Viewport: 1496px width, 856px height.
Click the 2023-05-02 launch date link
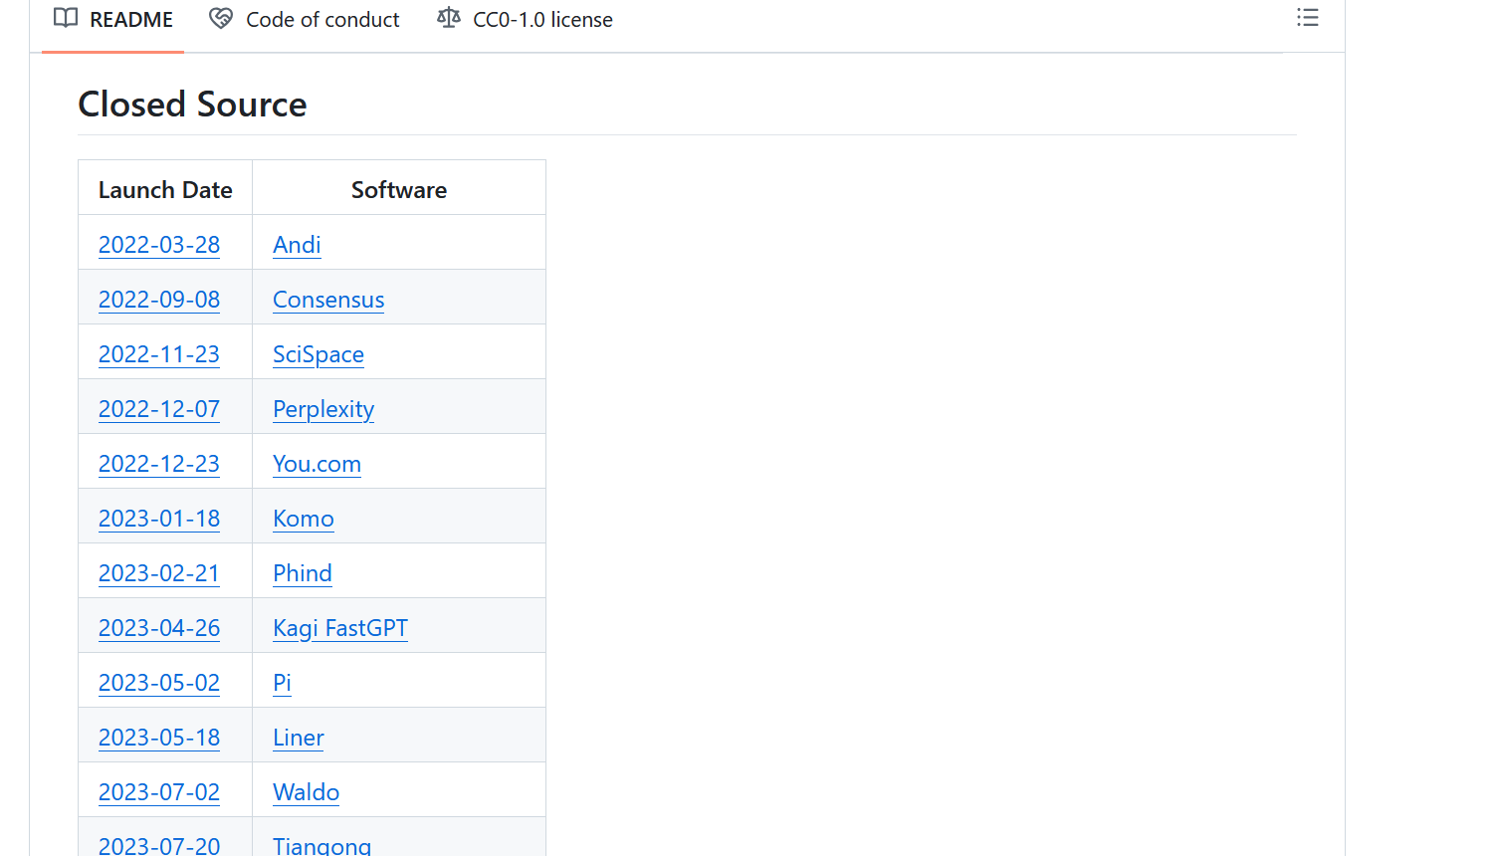(x=159, y=683)
